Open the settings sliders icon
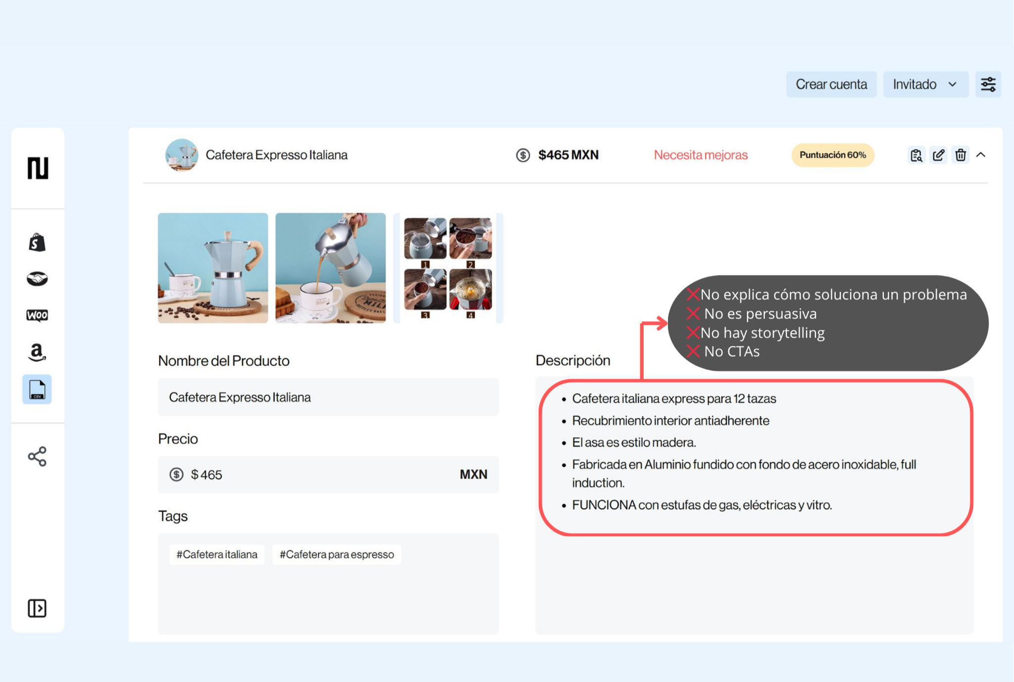 (x=988, y=84)
